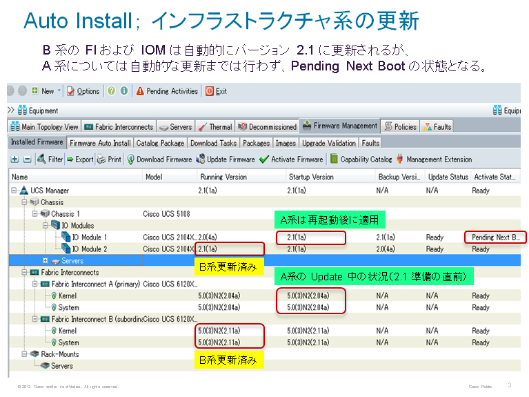Screen dimensions: 529x397
Task: Click the blue info icon in toolbar
Action: click(124, 91)
